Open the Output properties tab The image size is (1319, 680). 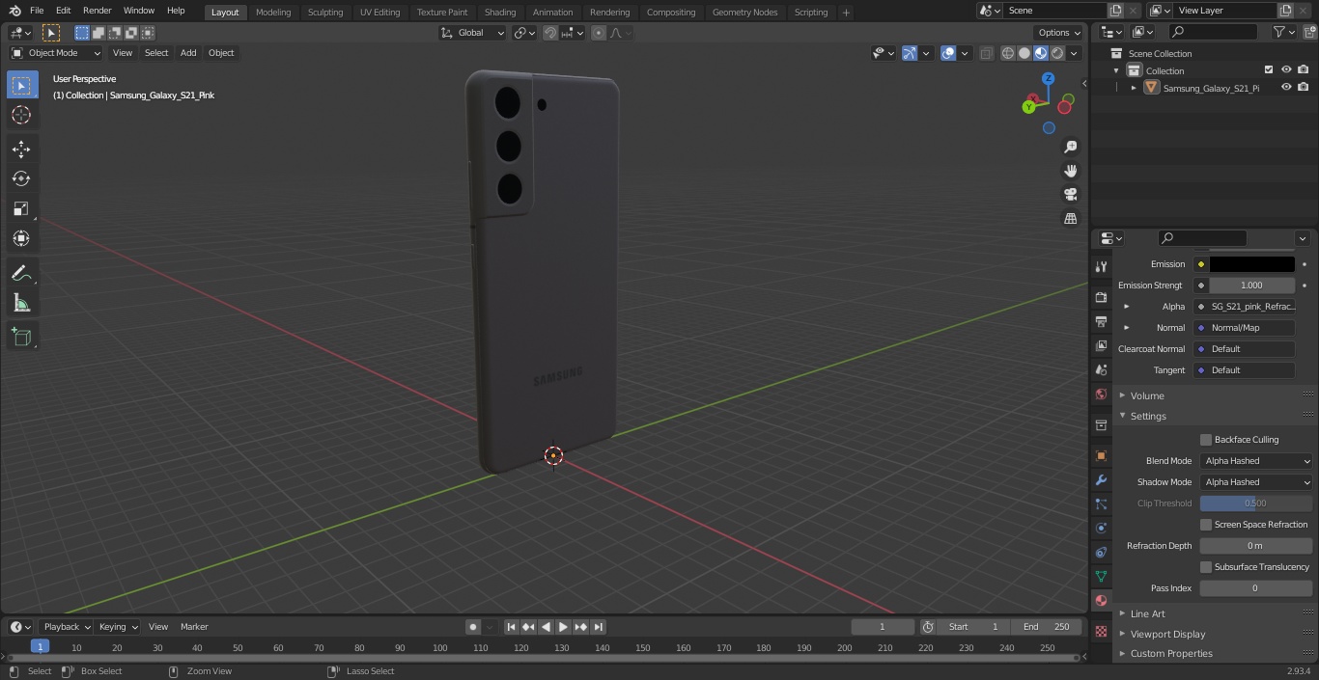tap(1101, 321)
